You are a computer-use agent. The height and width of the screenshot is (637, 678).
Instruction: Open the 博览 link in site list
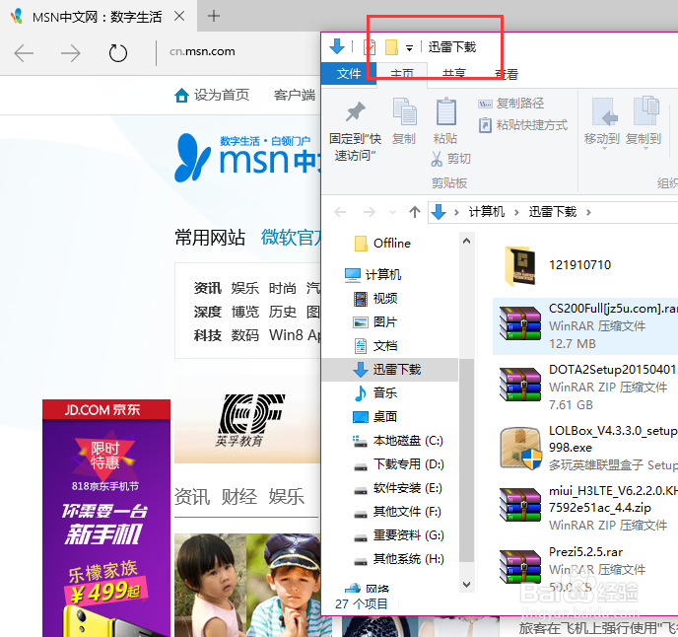click(x=244, y=312)
